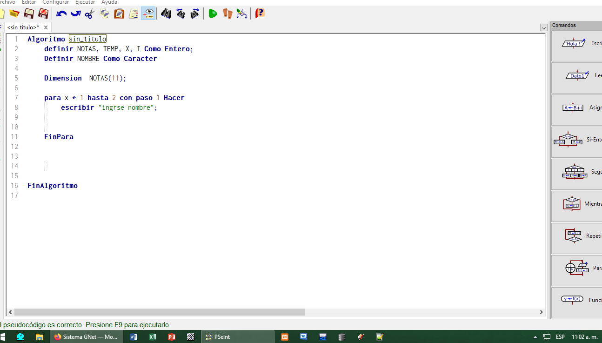Click the Find previous binoculars icon
Image resolution: width=602 pixels, height=343 pixels.
coord(181,13)
